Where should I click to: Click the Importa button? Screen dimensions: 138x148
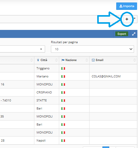click(x=127, y=6)
